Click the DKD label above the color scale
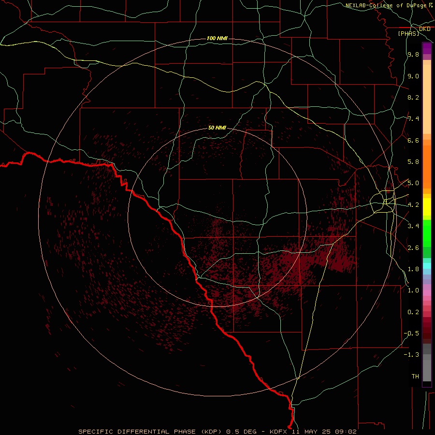The width and height of the screenshot is (435, 435). [x=425, y=29]
